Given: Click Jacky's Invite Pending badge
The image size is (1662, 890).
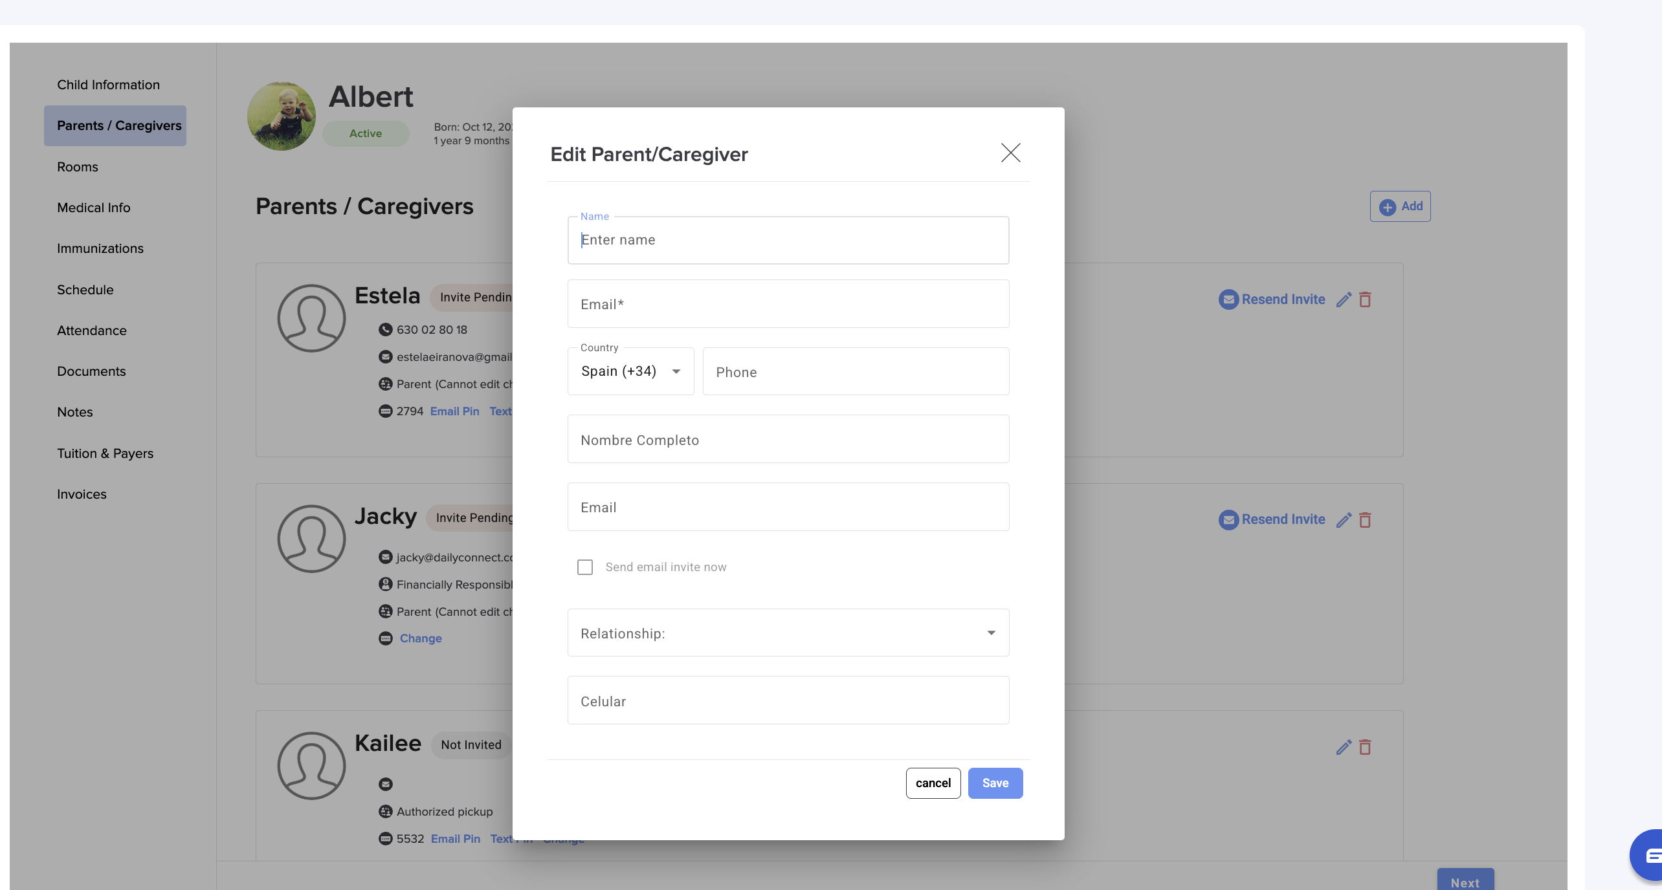Looking at the screenshot, I should point(470,518).
